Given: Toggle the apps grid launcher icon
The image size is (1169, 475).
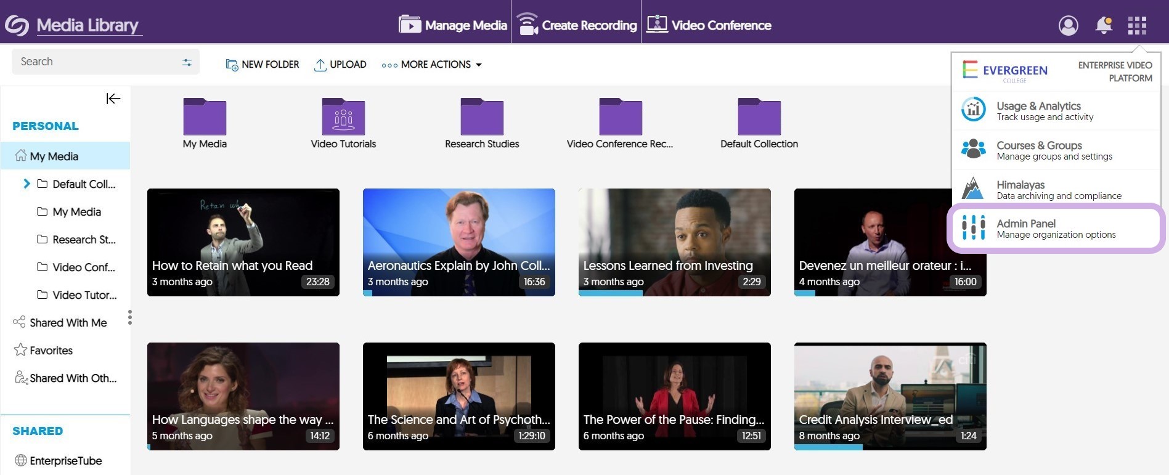Looking at the screenshot, I should [x=1137, y=25].
